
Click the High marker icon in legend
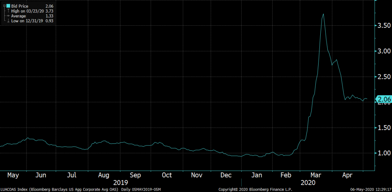coord(8,11)
